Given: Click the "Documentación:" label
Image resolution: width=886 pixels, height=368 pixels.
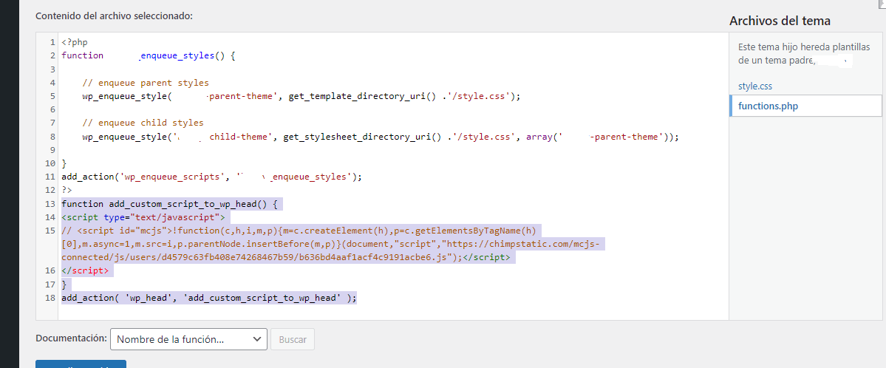Looking at the screenshot, I should 71,338.
